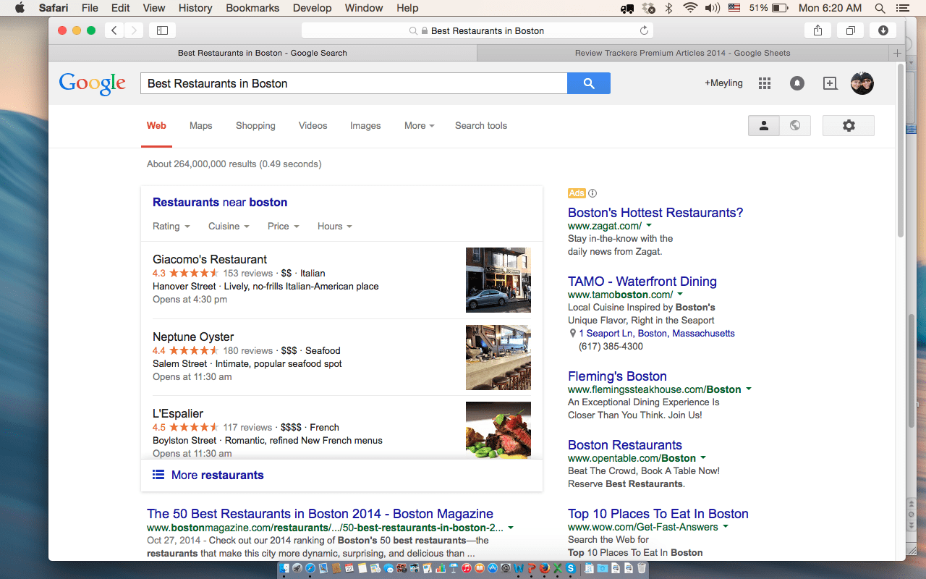Image resolution: width=926 pixels, height=579 pixels.
Task: Open the Safari History menu
Action: [x=195, y=8]
